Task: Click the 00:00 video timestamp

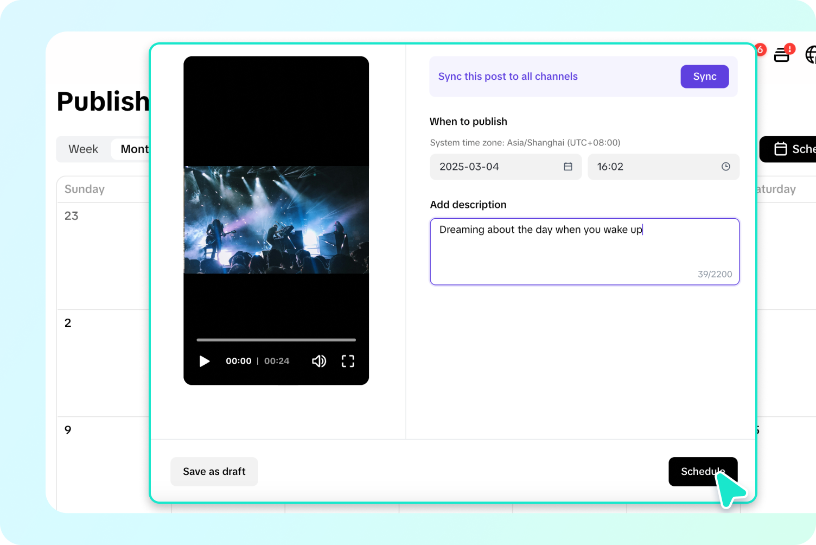Action: pyautogui.click(x=239, y=361)
